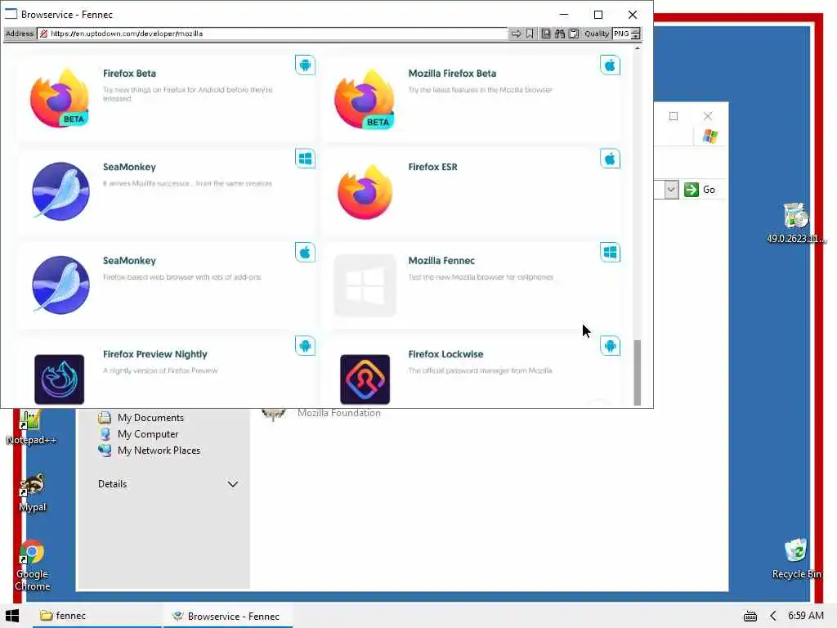Open the Mypal desktop shortcut
The height and width of the screenshot is (628, 837).
(x=33, y=493)
